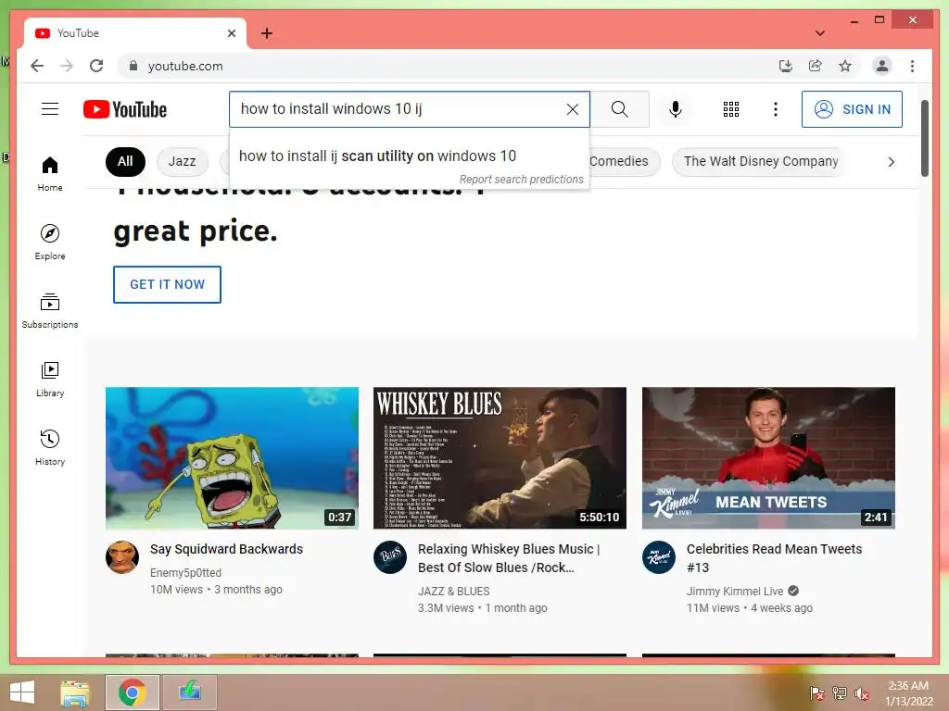The height and width of the screenshot is (711, 949).
Task: Open Enemy5p0tted channel link
Action: (x=185, y=572)
